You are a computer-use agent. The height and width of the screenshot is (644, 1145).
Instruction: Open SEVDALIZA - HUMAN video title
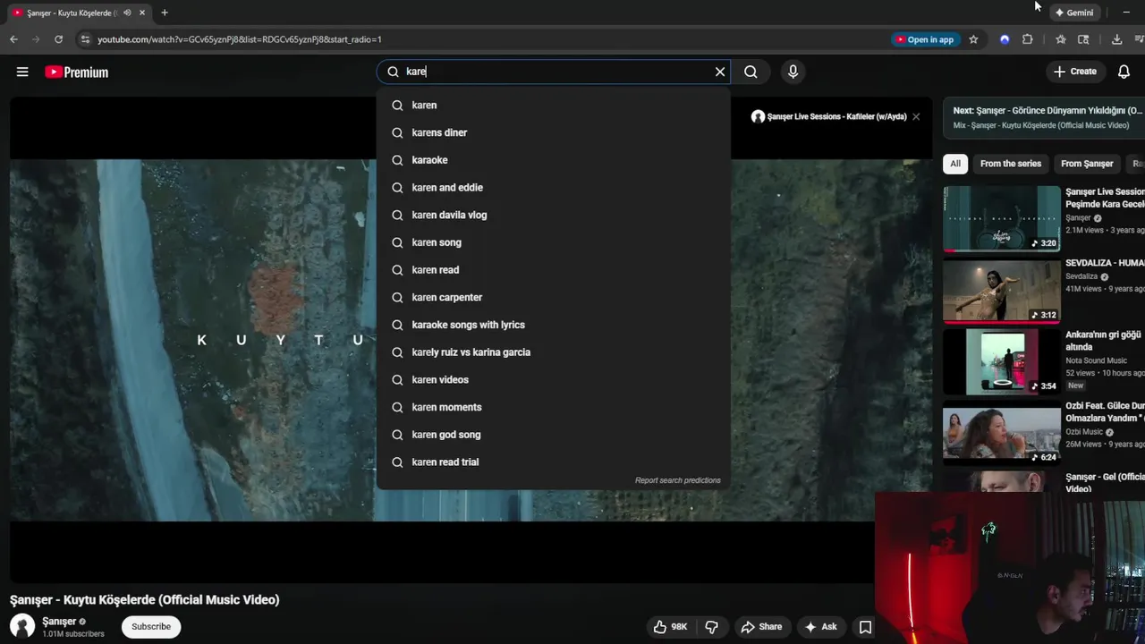(x=1105, y=263)
